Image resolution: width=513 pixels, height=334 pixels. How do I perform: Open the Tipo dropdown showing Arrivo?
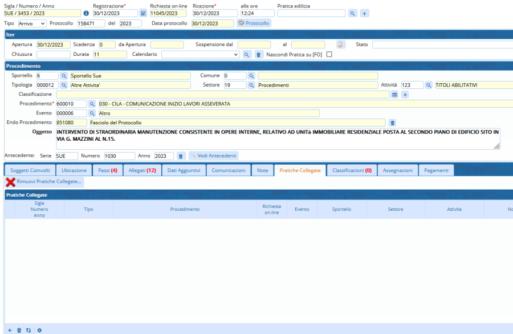(32, 23)
